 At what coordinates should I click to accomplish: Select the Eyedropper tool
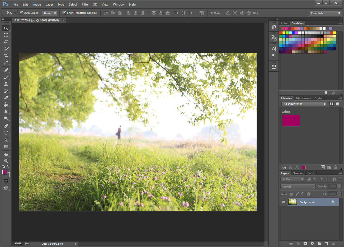6,63
